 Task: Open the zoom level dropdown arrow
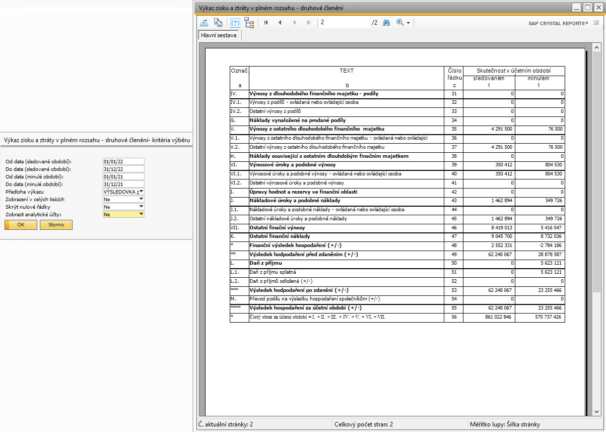click(x=408, y=23)
